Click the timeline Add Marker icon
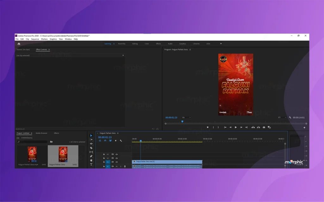 (x=115, y=141)
